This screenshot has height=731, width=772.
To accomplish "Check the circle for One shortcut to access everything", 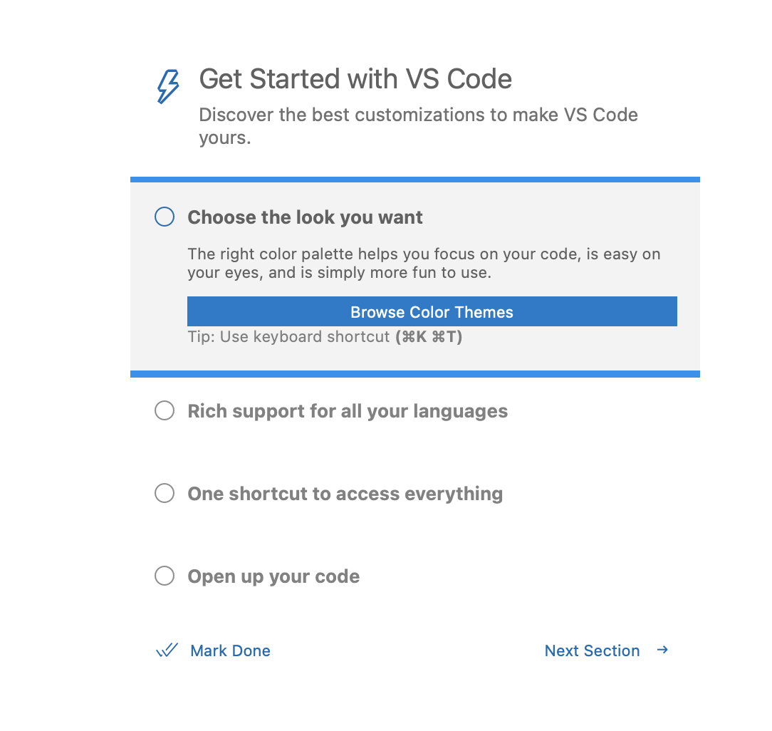I will pyautogui.click(x=164, y=493).
